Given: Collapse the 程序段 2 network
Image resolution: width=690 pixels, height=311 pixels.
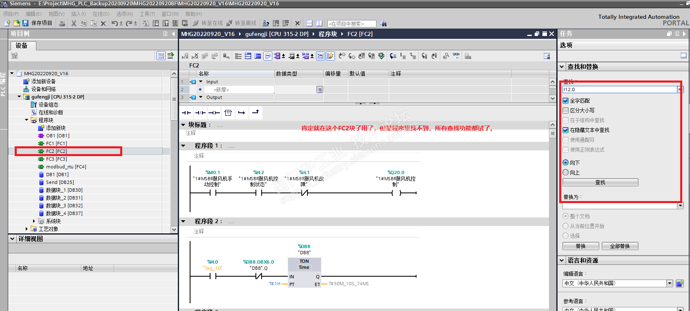Looking at the screenshot, I should click(183, 222).
